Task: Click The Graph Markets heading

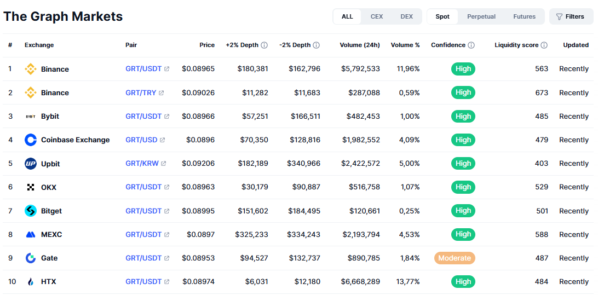Action: pos(63,16)
